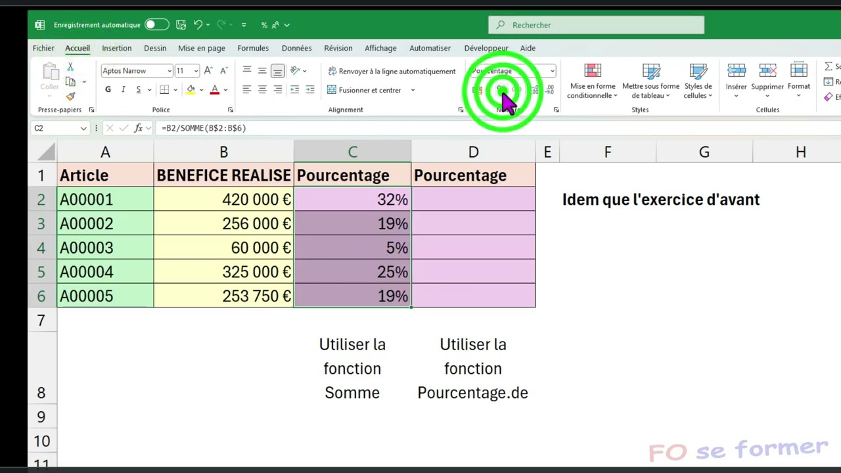Viewport: 841px width, 473px height.
Task: Align text to the top
Action: pyautogui.click(x=246, y=70)
